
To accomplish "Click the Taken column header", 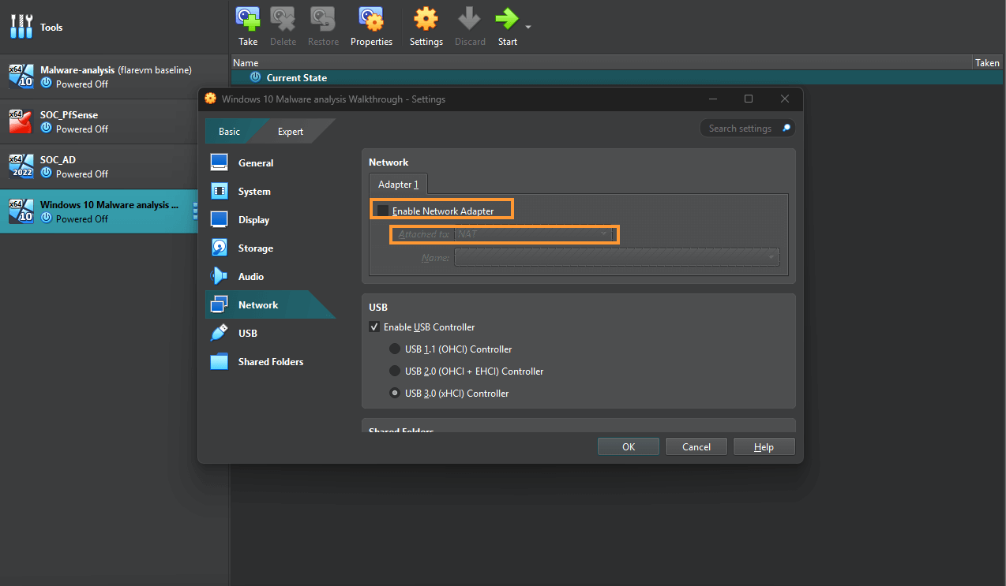I will coord(988,62).
